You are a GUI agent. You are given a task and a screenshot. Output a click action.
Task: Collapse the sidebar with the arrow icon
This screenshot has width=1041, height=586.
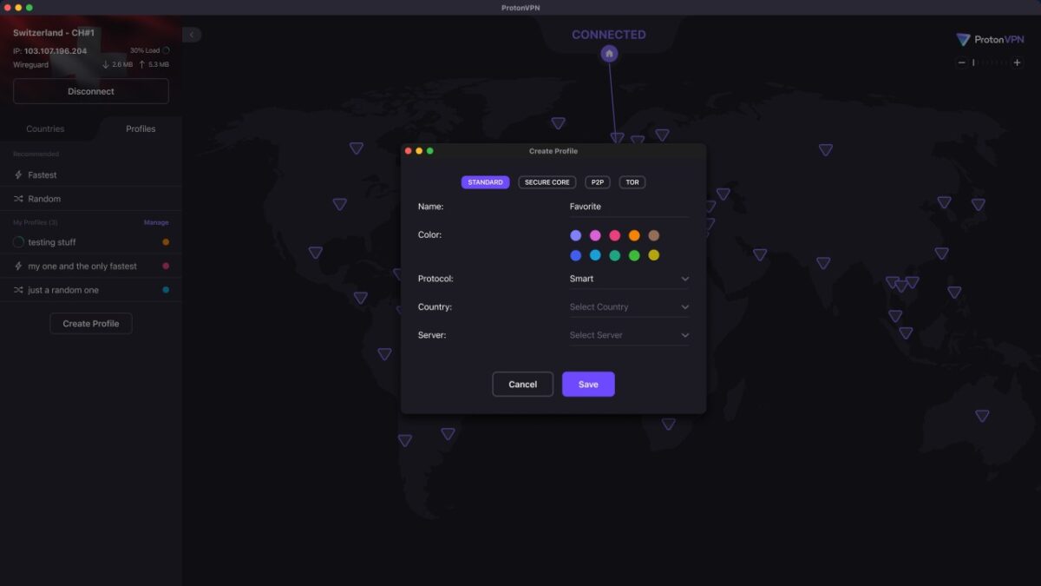[x=192, y=35]
